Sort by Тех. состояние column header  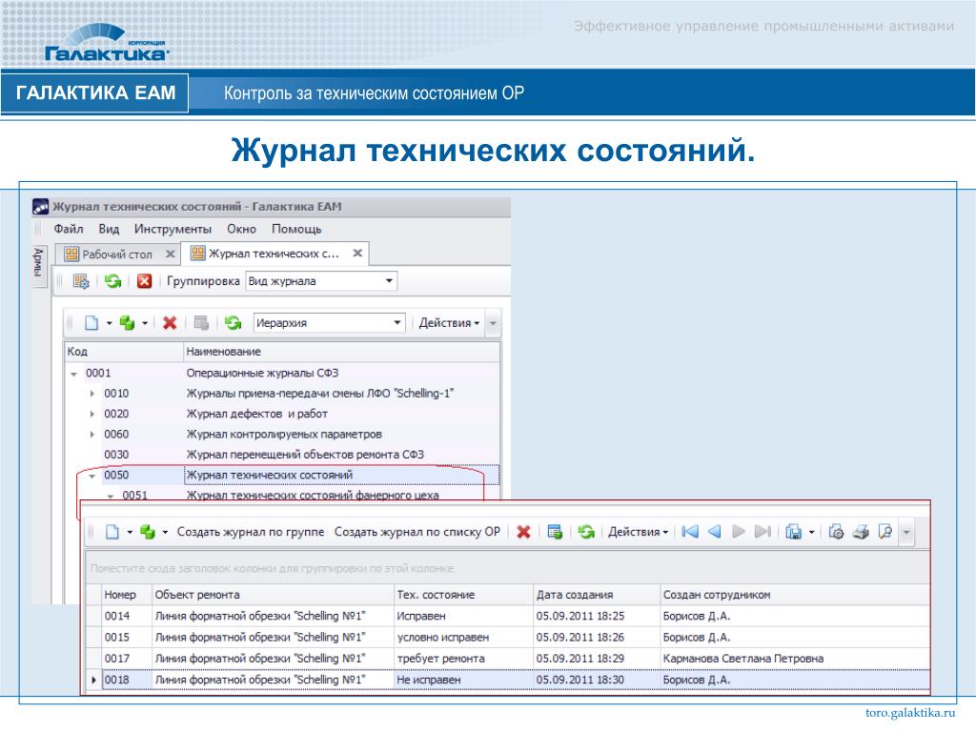click(x=464, y=595)
